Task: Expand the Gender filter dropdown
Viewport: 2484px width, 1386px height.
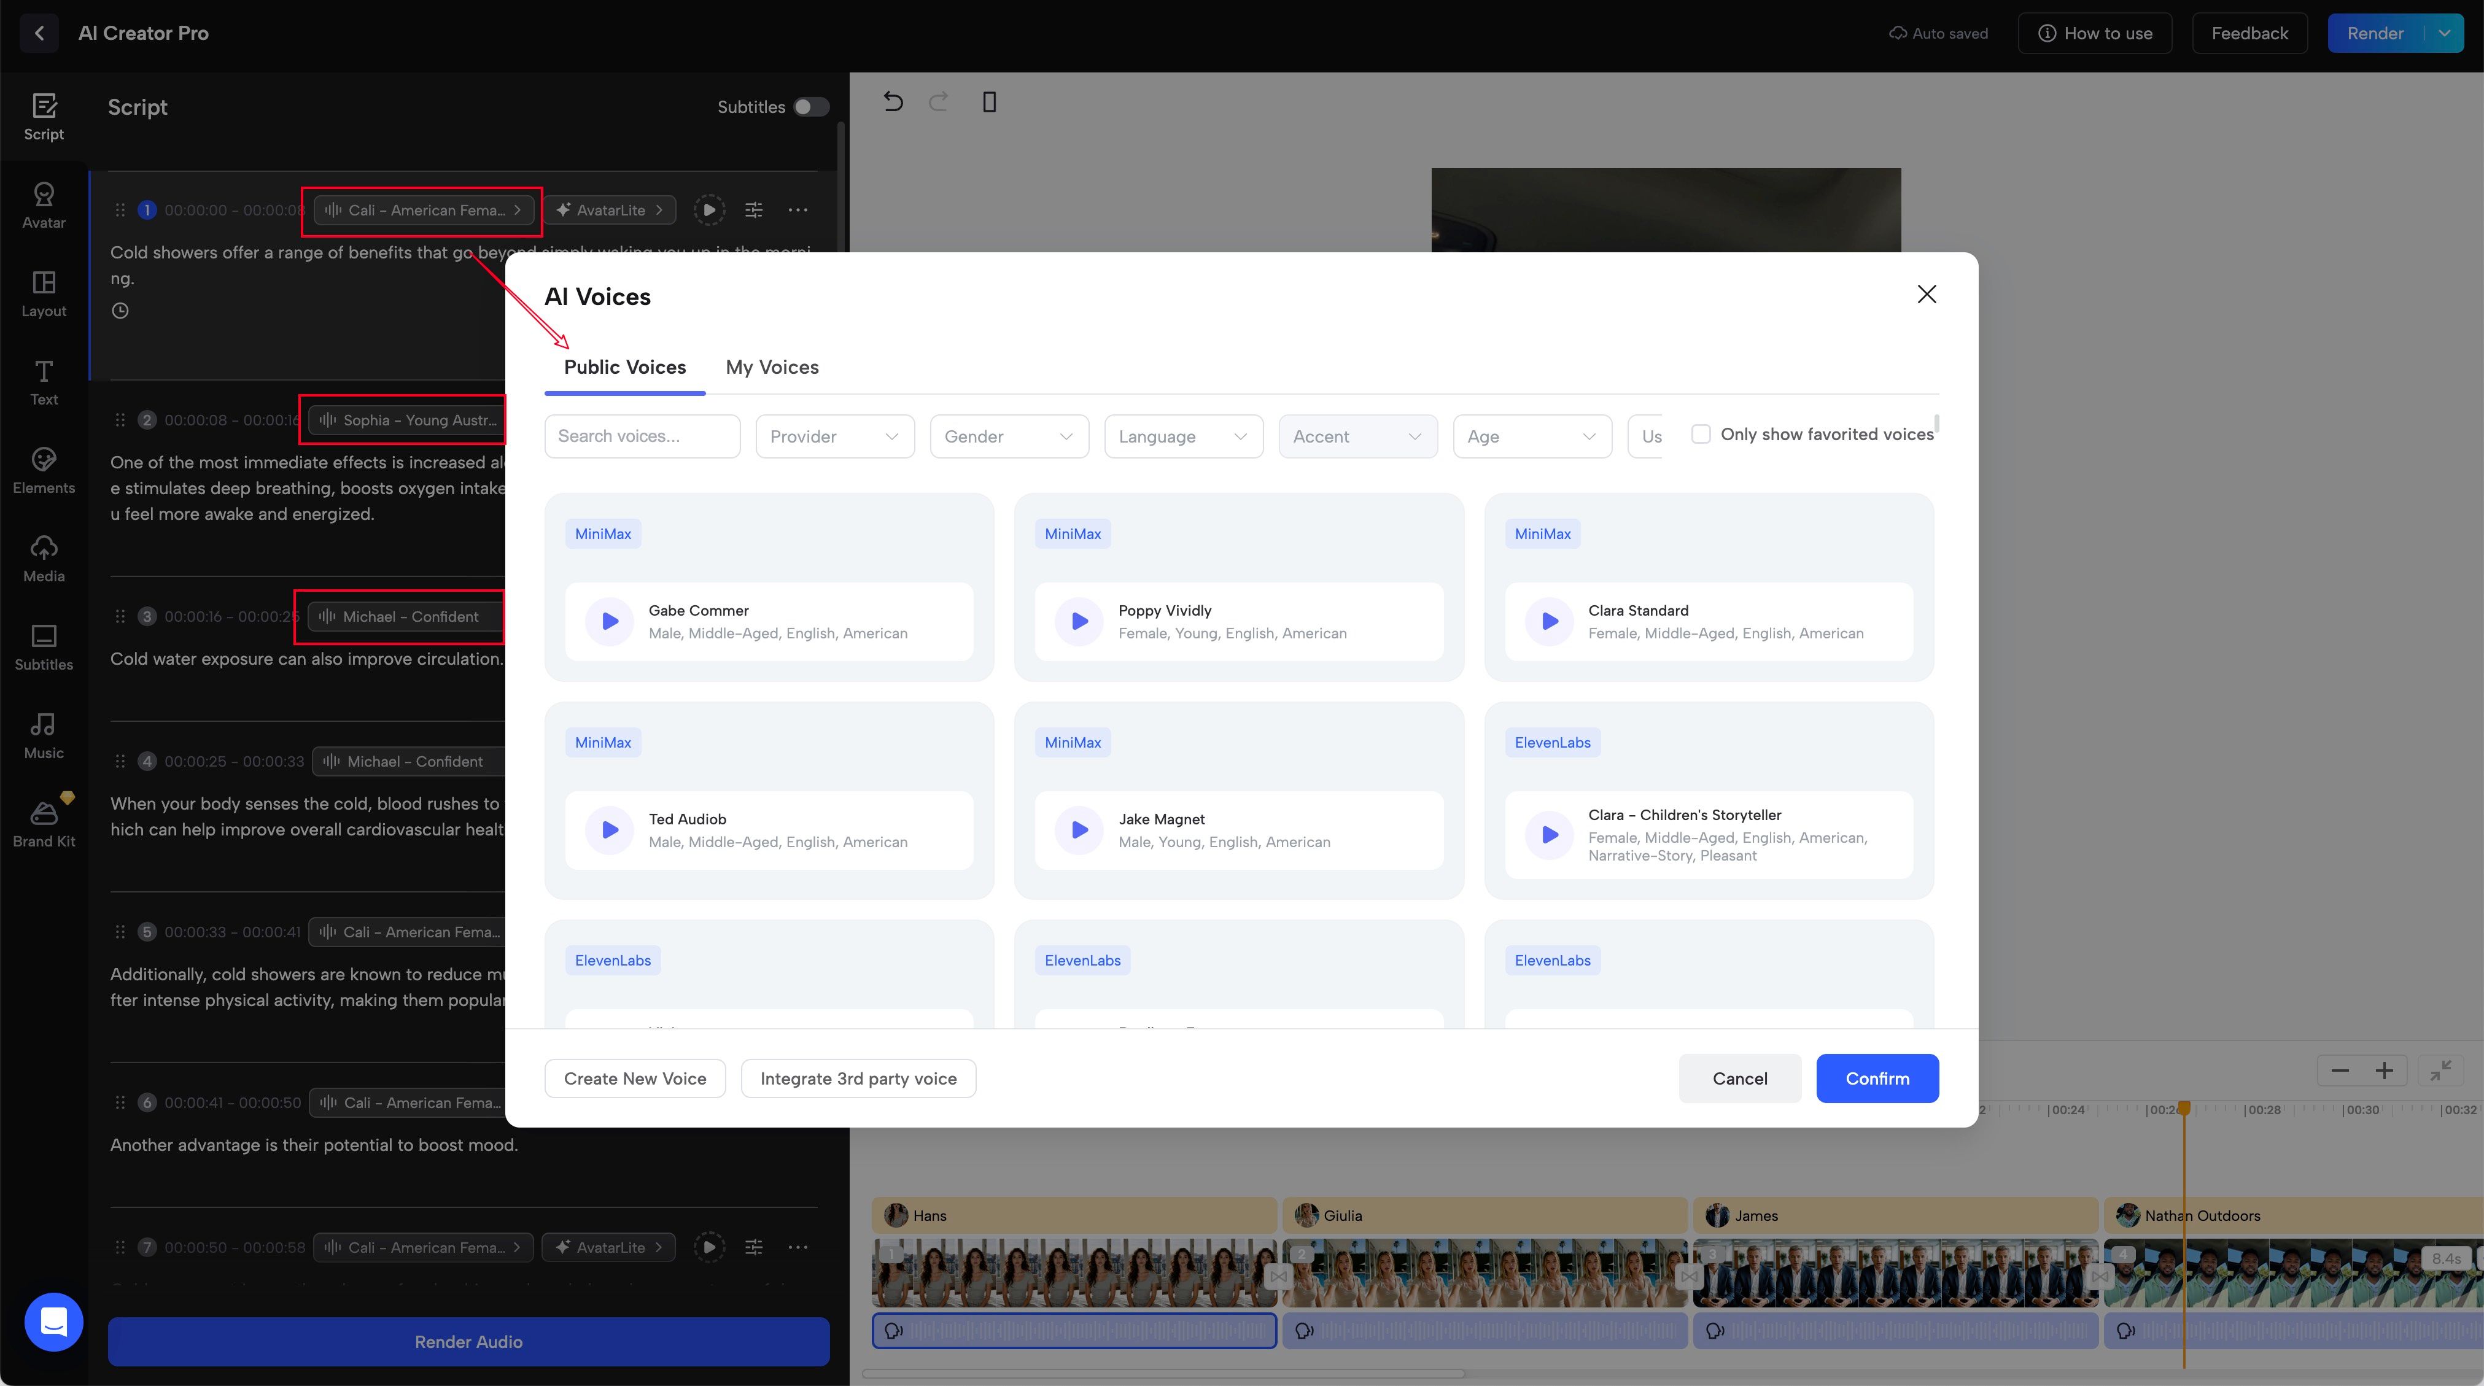Action: (1009, 436)
